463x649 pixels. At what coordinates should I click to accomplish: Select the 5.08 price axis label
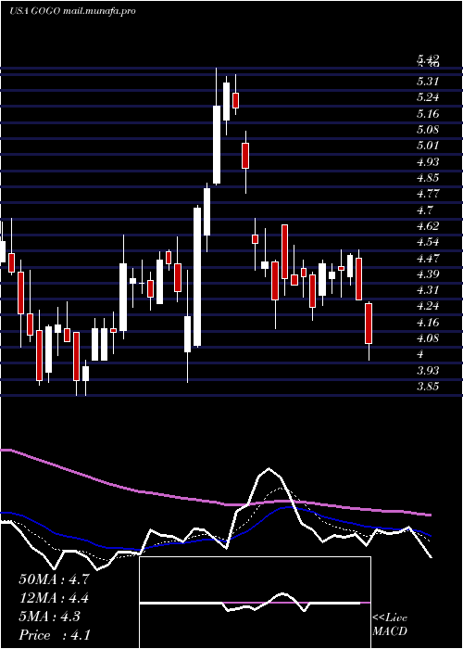[x=428, y=130]
